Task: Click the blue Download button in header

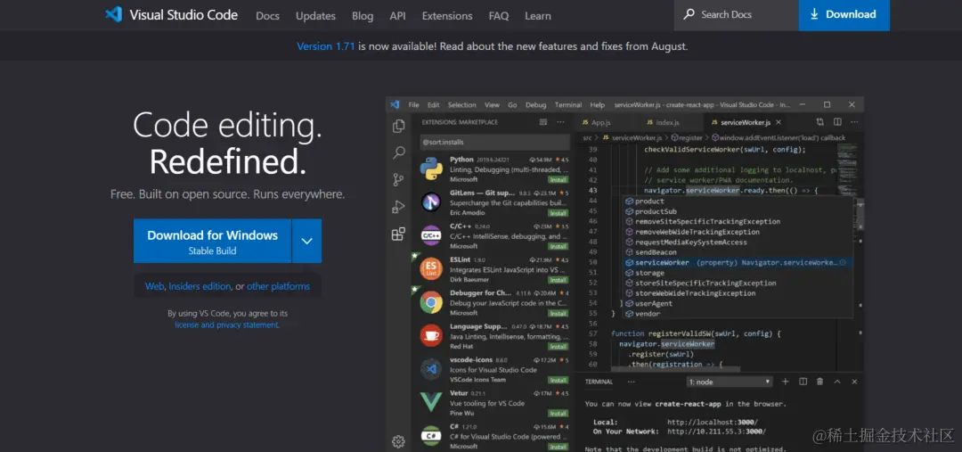Action: pos(844,15)
